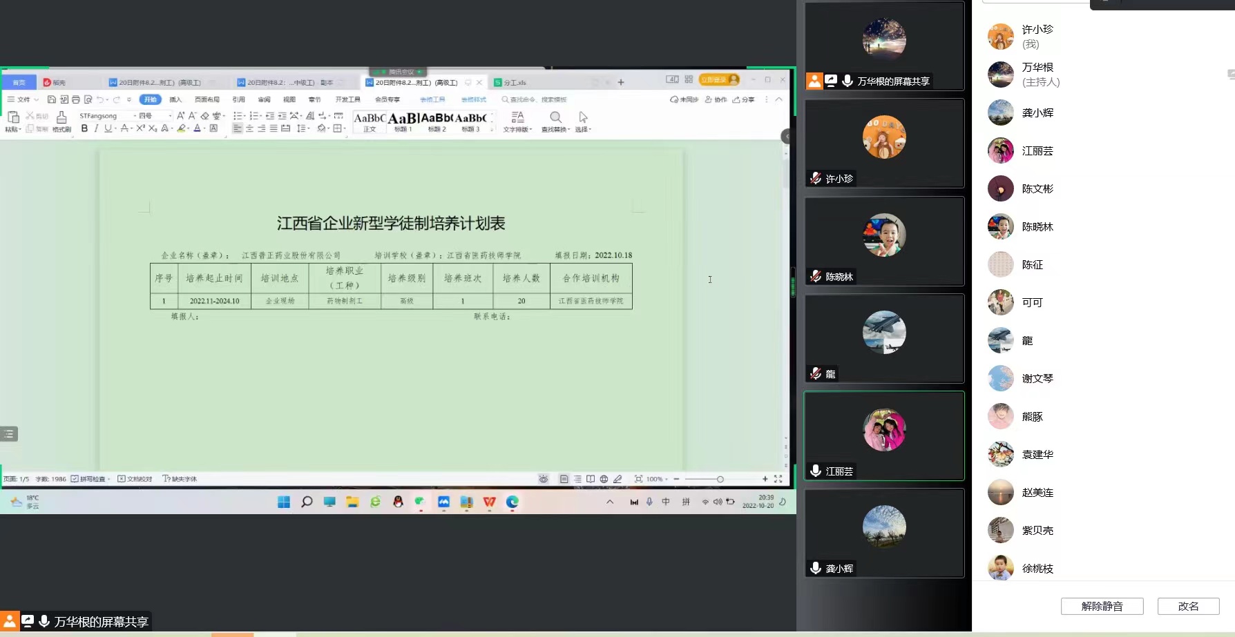The width and height of the screenshot is (1235, 637).
Task: Click the zoom slider handle
Action: click(720, 479)
